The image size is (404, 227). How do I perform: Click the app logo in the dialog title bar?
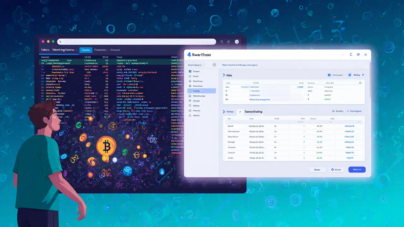pyautogui.click(x=189, y=55)
